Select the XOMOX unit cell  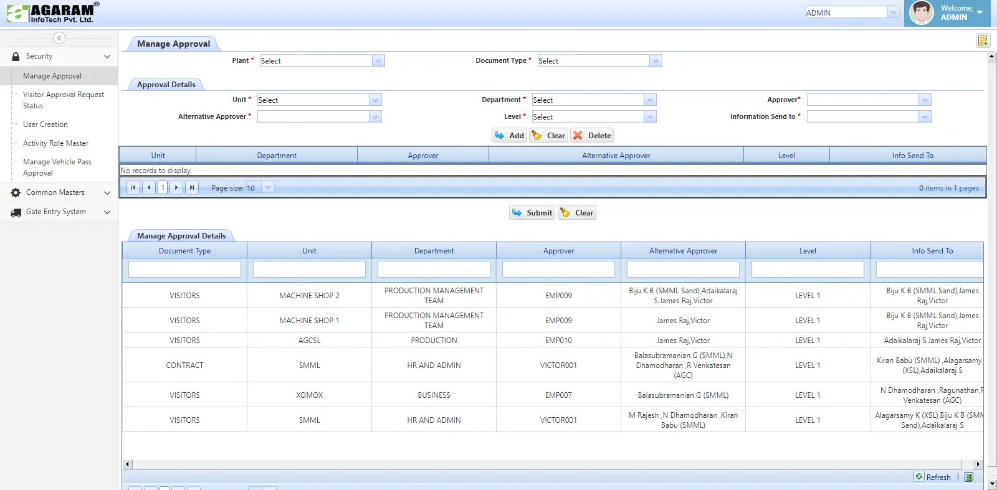pyautogui.click(x=309, y=395)
